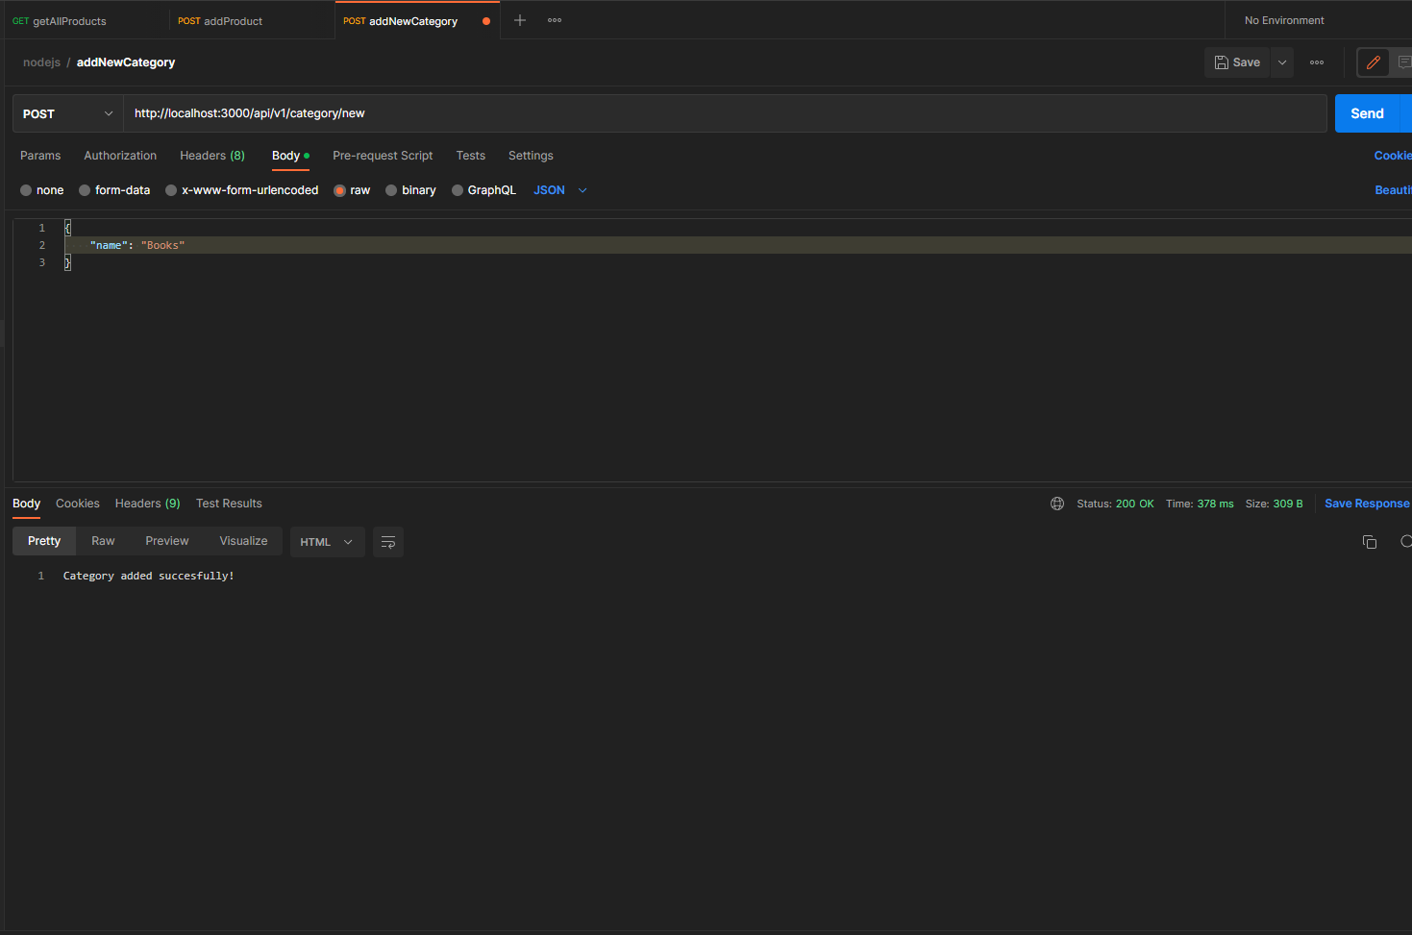
Task: Click the more options ellipsis next to Save
Action: (x=1317, y=62)
